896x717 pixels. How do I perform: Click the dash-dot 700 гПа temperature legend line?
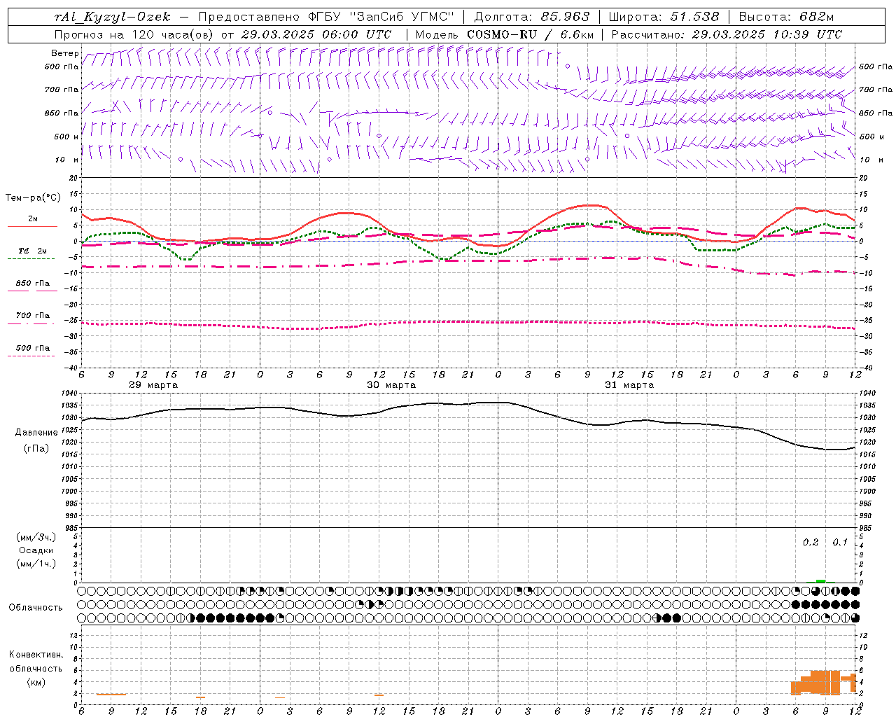tap(31, 323)
